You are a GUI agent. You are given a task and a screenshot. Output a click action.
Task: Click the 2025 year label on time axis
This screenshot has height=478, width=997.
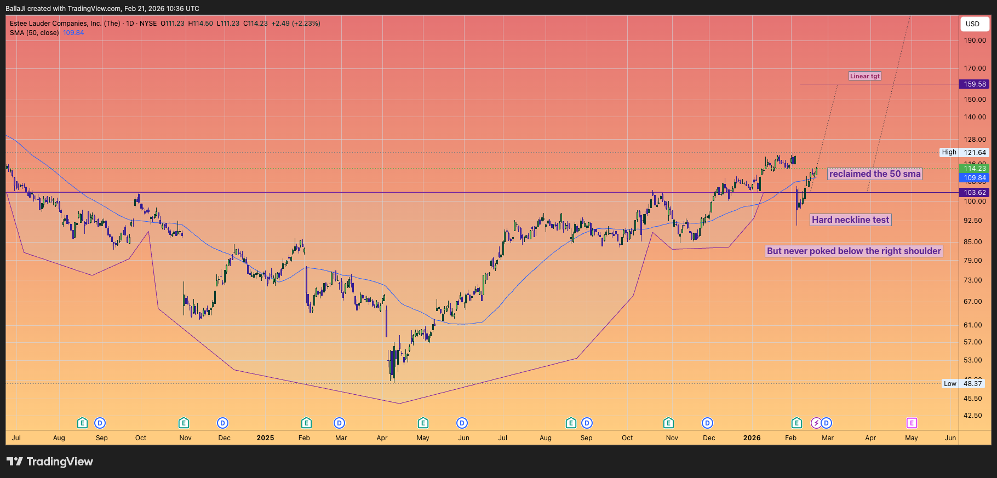(265, 438)
